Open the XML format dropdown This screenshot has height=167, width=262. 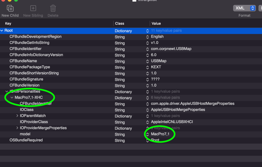[244, 8]
